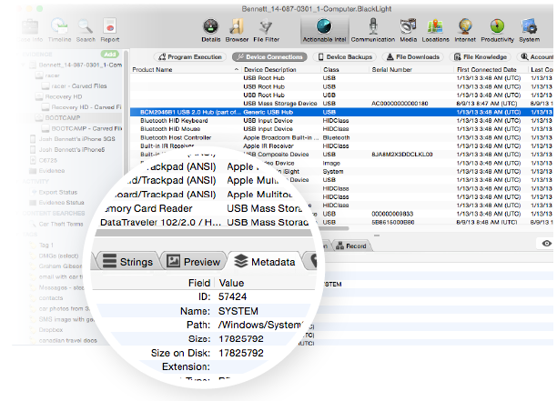This screenshot has height=401, width=557.
Task: Open the Timeline tool
Action: coord(59,31)
